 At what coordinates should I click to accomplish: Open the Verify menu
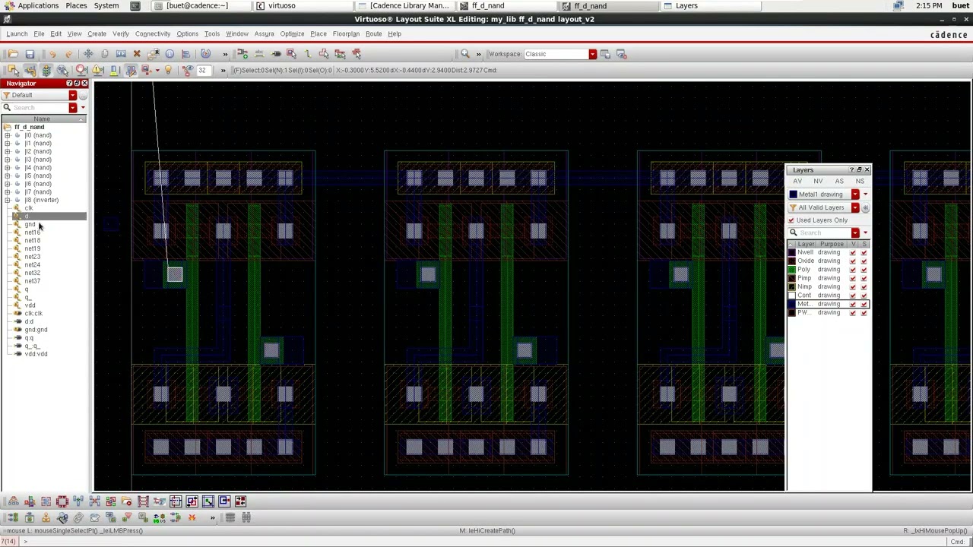click(x=120, y=33)
